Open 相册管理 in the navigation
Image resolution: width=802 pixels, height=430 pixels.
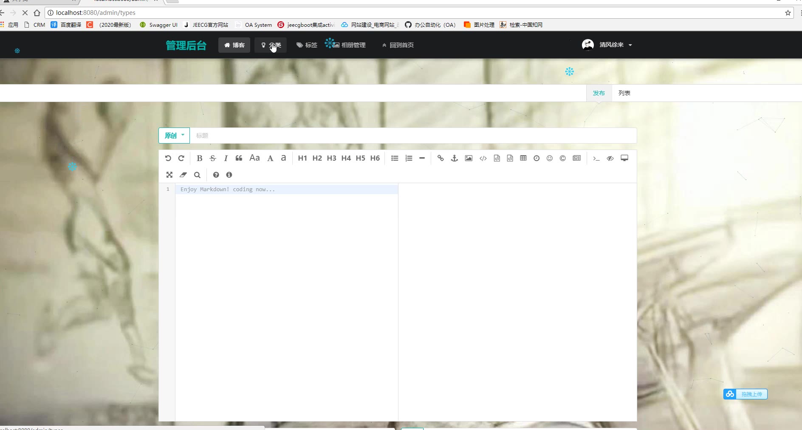pos(349,45)
